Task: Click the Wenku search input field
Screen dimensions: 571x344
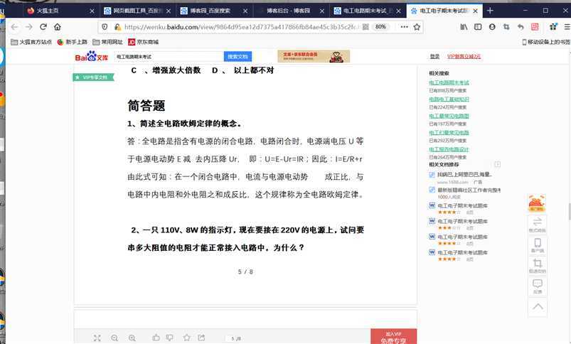Action: point(169,56)
